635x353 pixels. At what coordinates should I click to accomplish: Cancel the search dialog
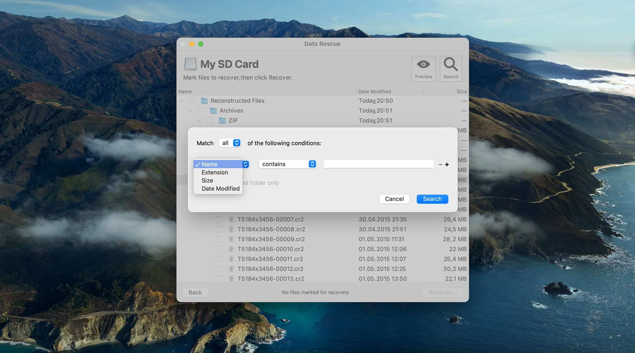[394, 199]
